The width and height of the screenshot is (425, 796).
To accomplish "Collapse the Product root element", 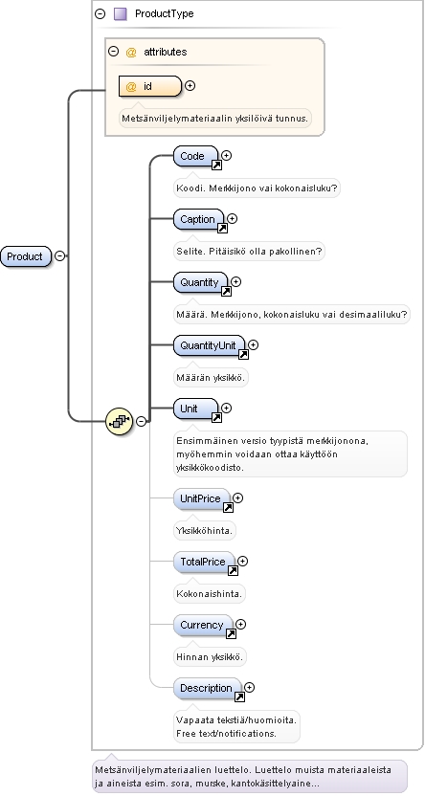I will click(60, 255).
